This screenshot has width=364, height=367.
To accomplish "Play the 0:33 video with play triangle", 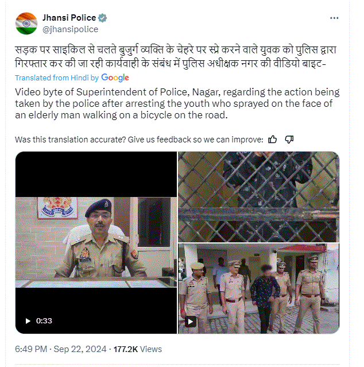I will (x=28, y=321).
